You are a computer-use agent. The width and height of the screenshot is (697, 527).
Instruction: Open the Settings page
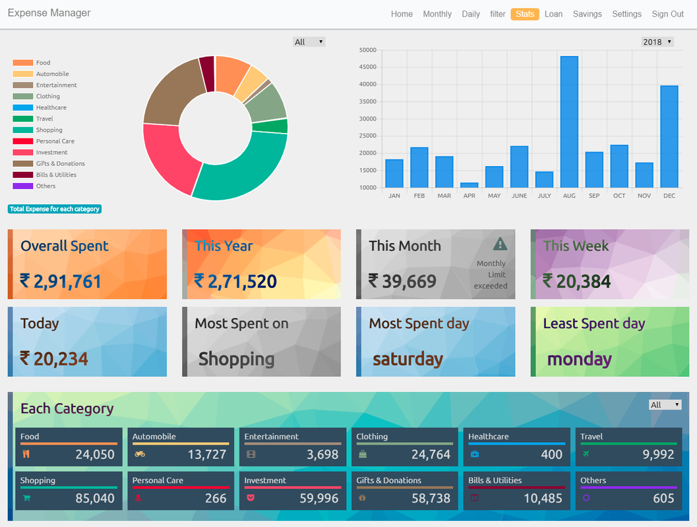tap(626, 14)
